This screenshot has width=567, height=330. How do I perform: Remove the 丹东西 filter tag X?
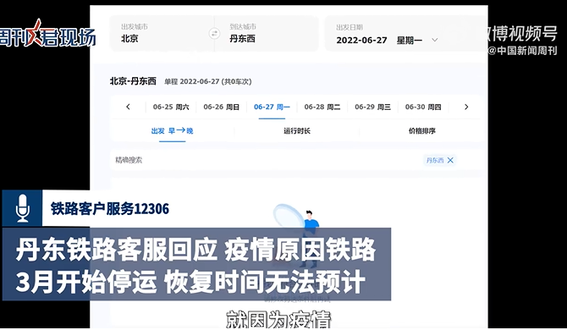tap(450, 160)
